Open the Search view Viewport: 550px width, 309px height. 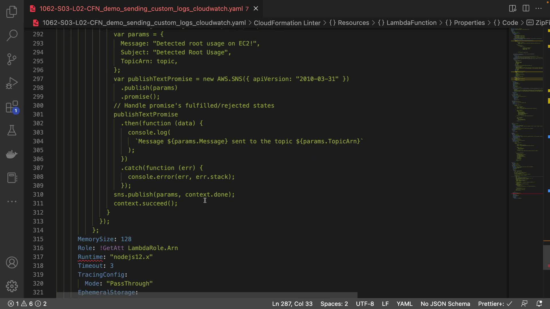point(12,35)
